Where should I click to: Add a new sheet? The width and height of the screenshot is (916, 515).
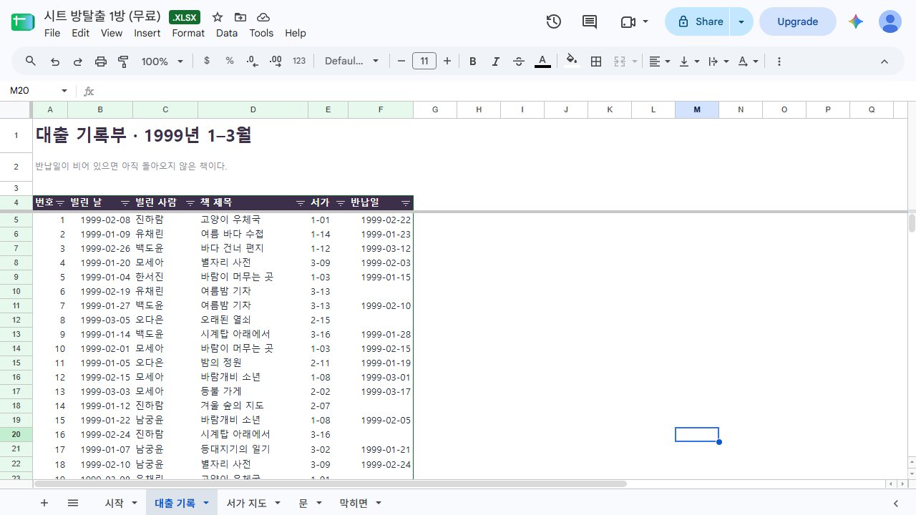click(44, 503)
